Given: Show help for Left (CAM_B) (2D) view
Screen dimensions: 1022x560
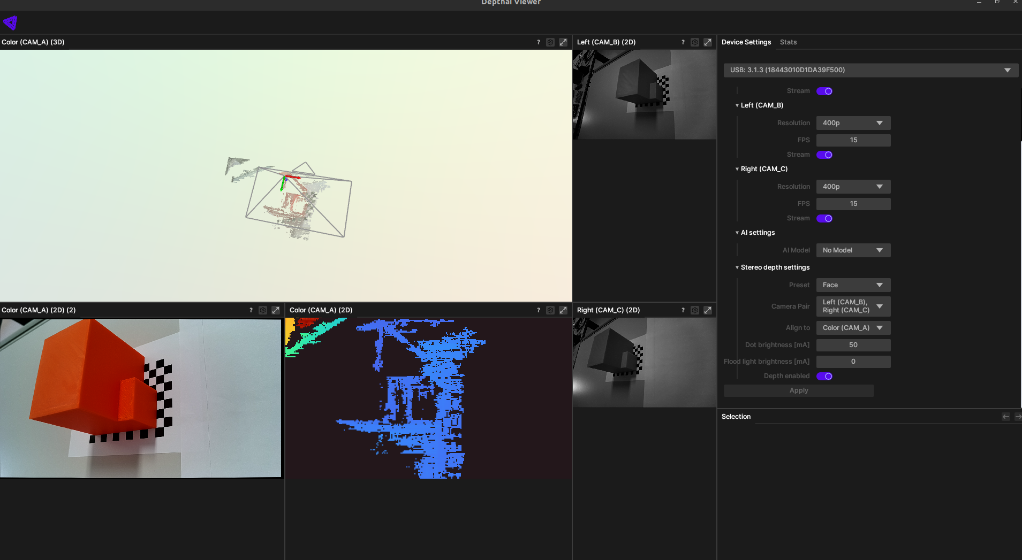Looking at the screenshot, I should click(x=683, y=42).
